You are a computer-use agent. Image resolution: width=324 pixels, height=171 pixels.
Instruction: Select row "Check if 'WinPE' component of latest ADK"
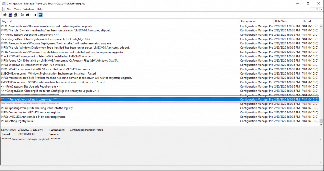(160, 56)
